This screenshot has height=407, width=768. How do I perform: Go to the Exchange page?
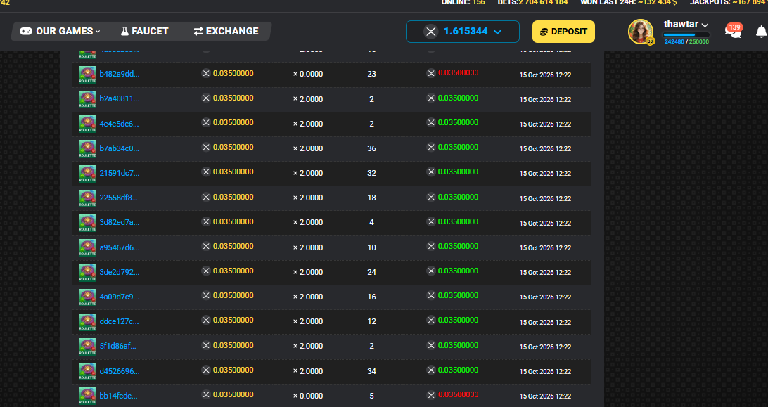[226, 32]
